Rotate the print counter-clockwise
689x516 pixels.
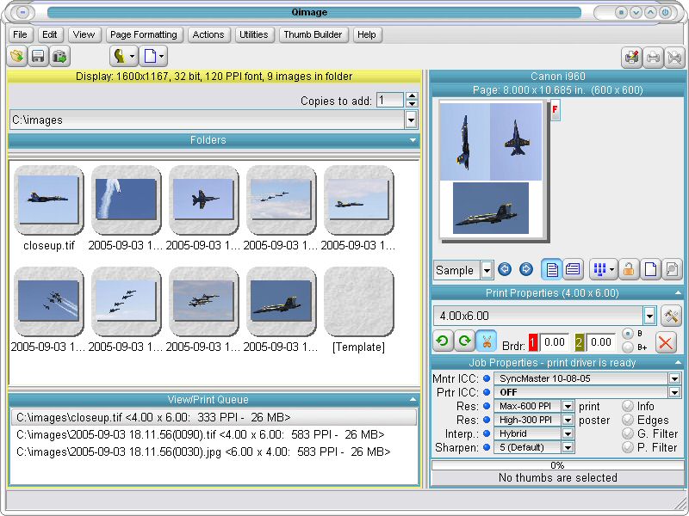[x=443, y=341]
